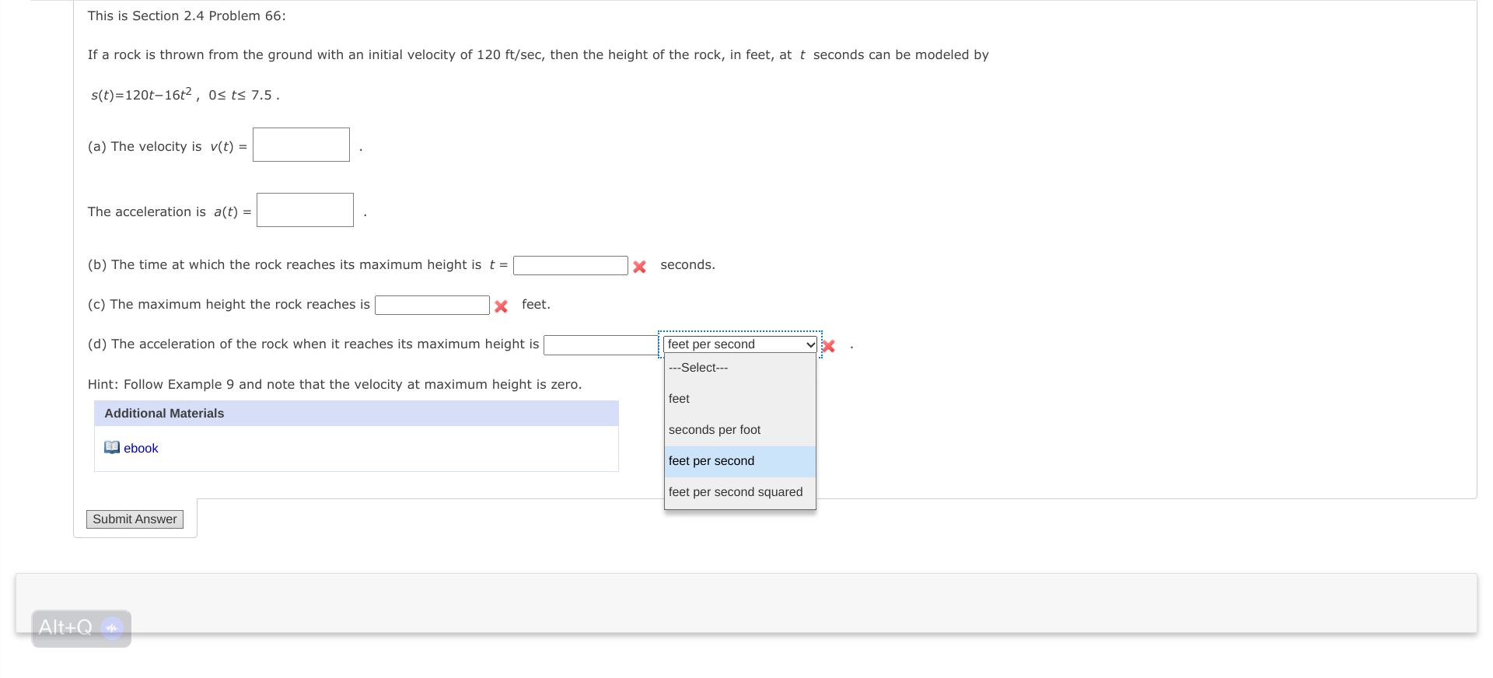This screenshot has height=678, width=1493.
Task: Click the part (d) acceleration value field
Action: 601,344
